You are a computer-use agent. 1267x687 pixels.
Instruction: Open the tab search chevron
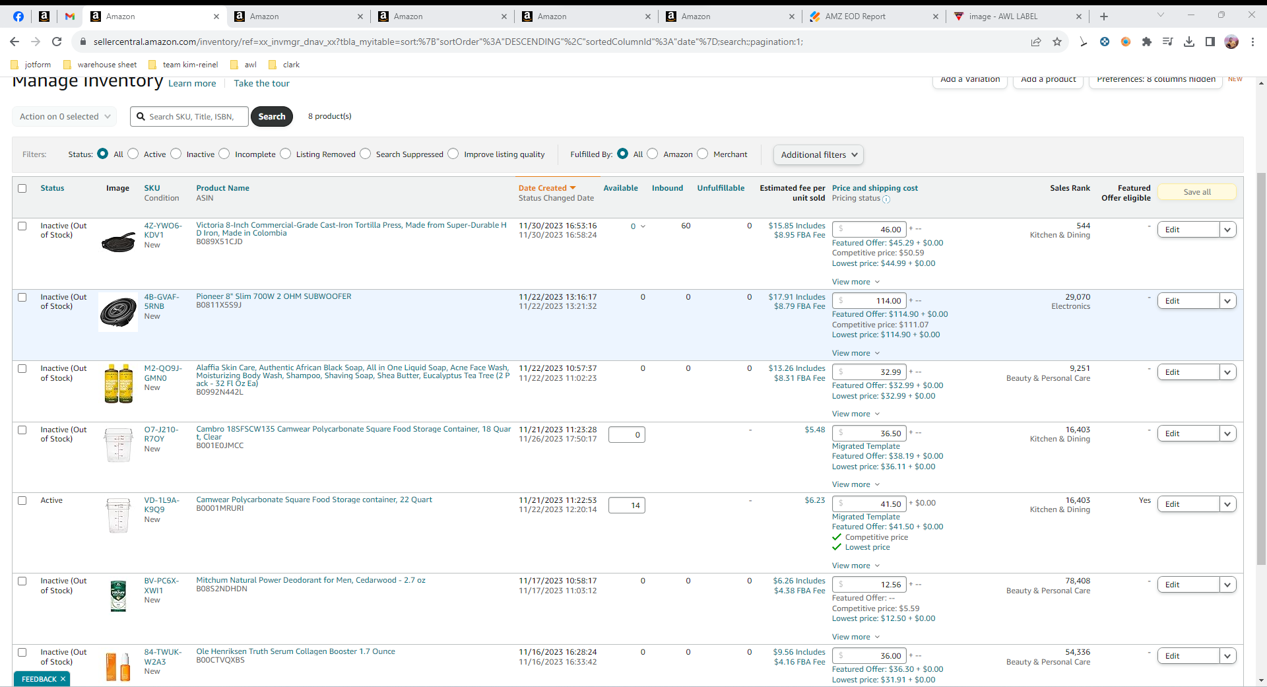(x=1161, y=15)
